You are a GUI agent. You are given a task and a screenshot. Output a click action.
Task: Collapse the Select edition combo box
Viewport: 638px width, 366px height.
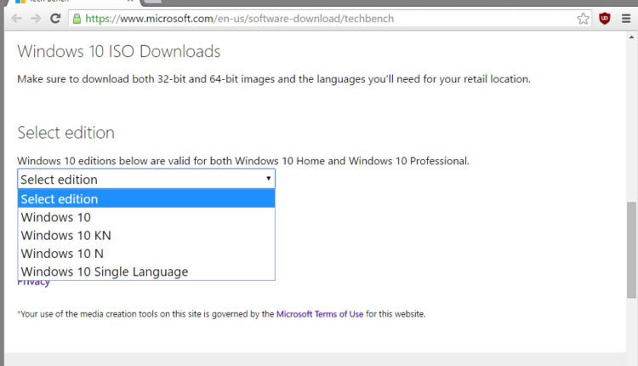tap(146, 179)
